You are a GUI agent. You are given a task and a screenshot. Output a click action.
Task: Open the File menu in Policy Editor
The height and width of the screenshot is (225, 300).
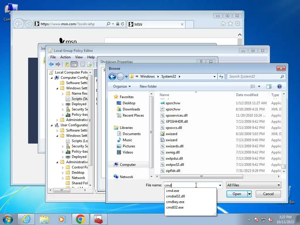click(53, 57)
